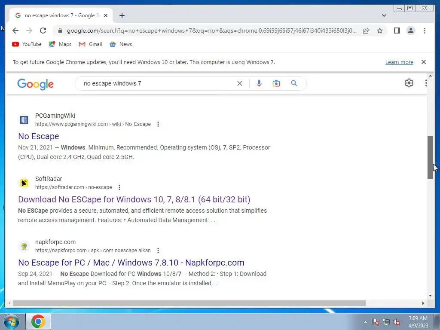Select the 'no escape windows 7' tab

point(61,15)
